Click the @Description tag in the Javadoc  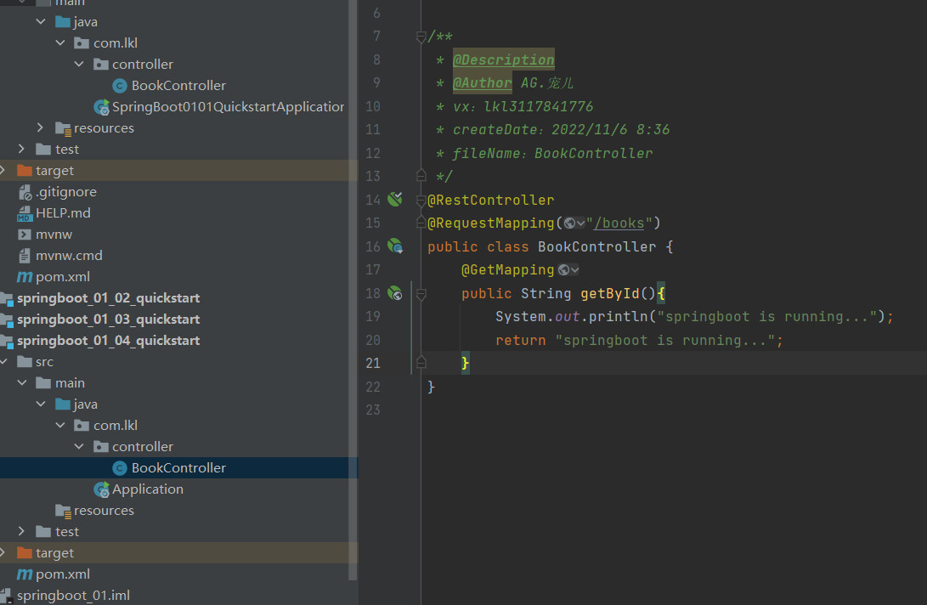[x=504, y=59]
